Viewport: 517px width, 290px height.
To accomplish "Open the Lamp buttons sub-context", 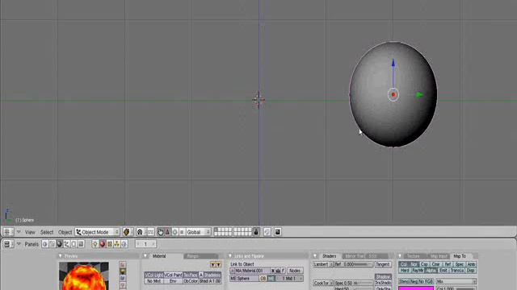I will [x=95, y=244].
